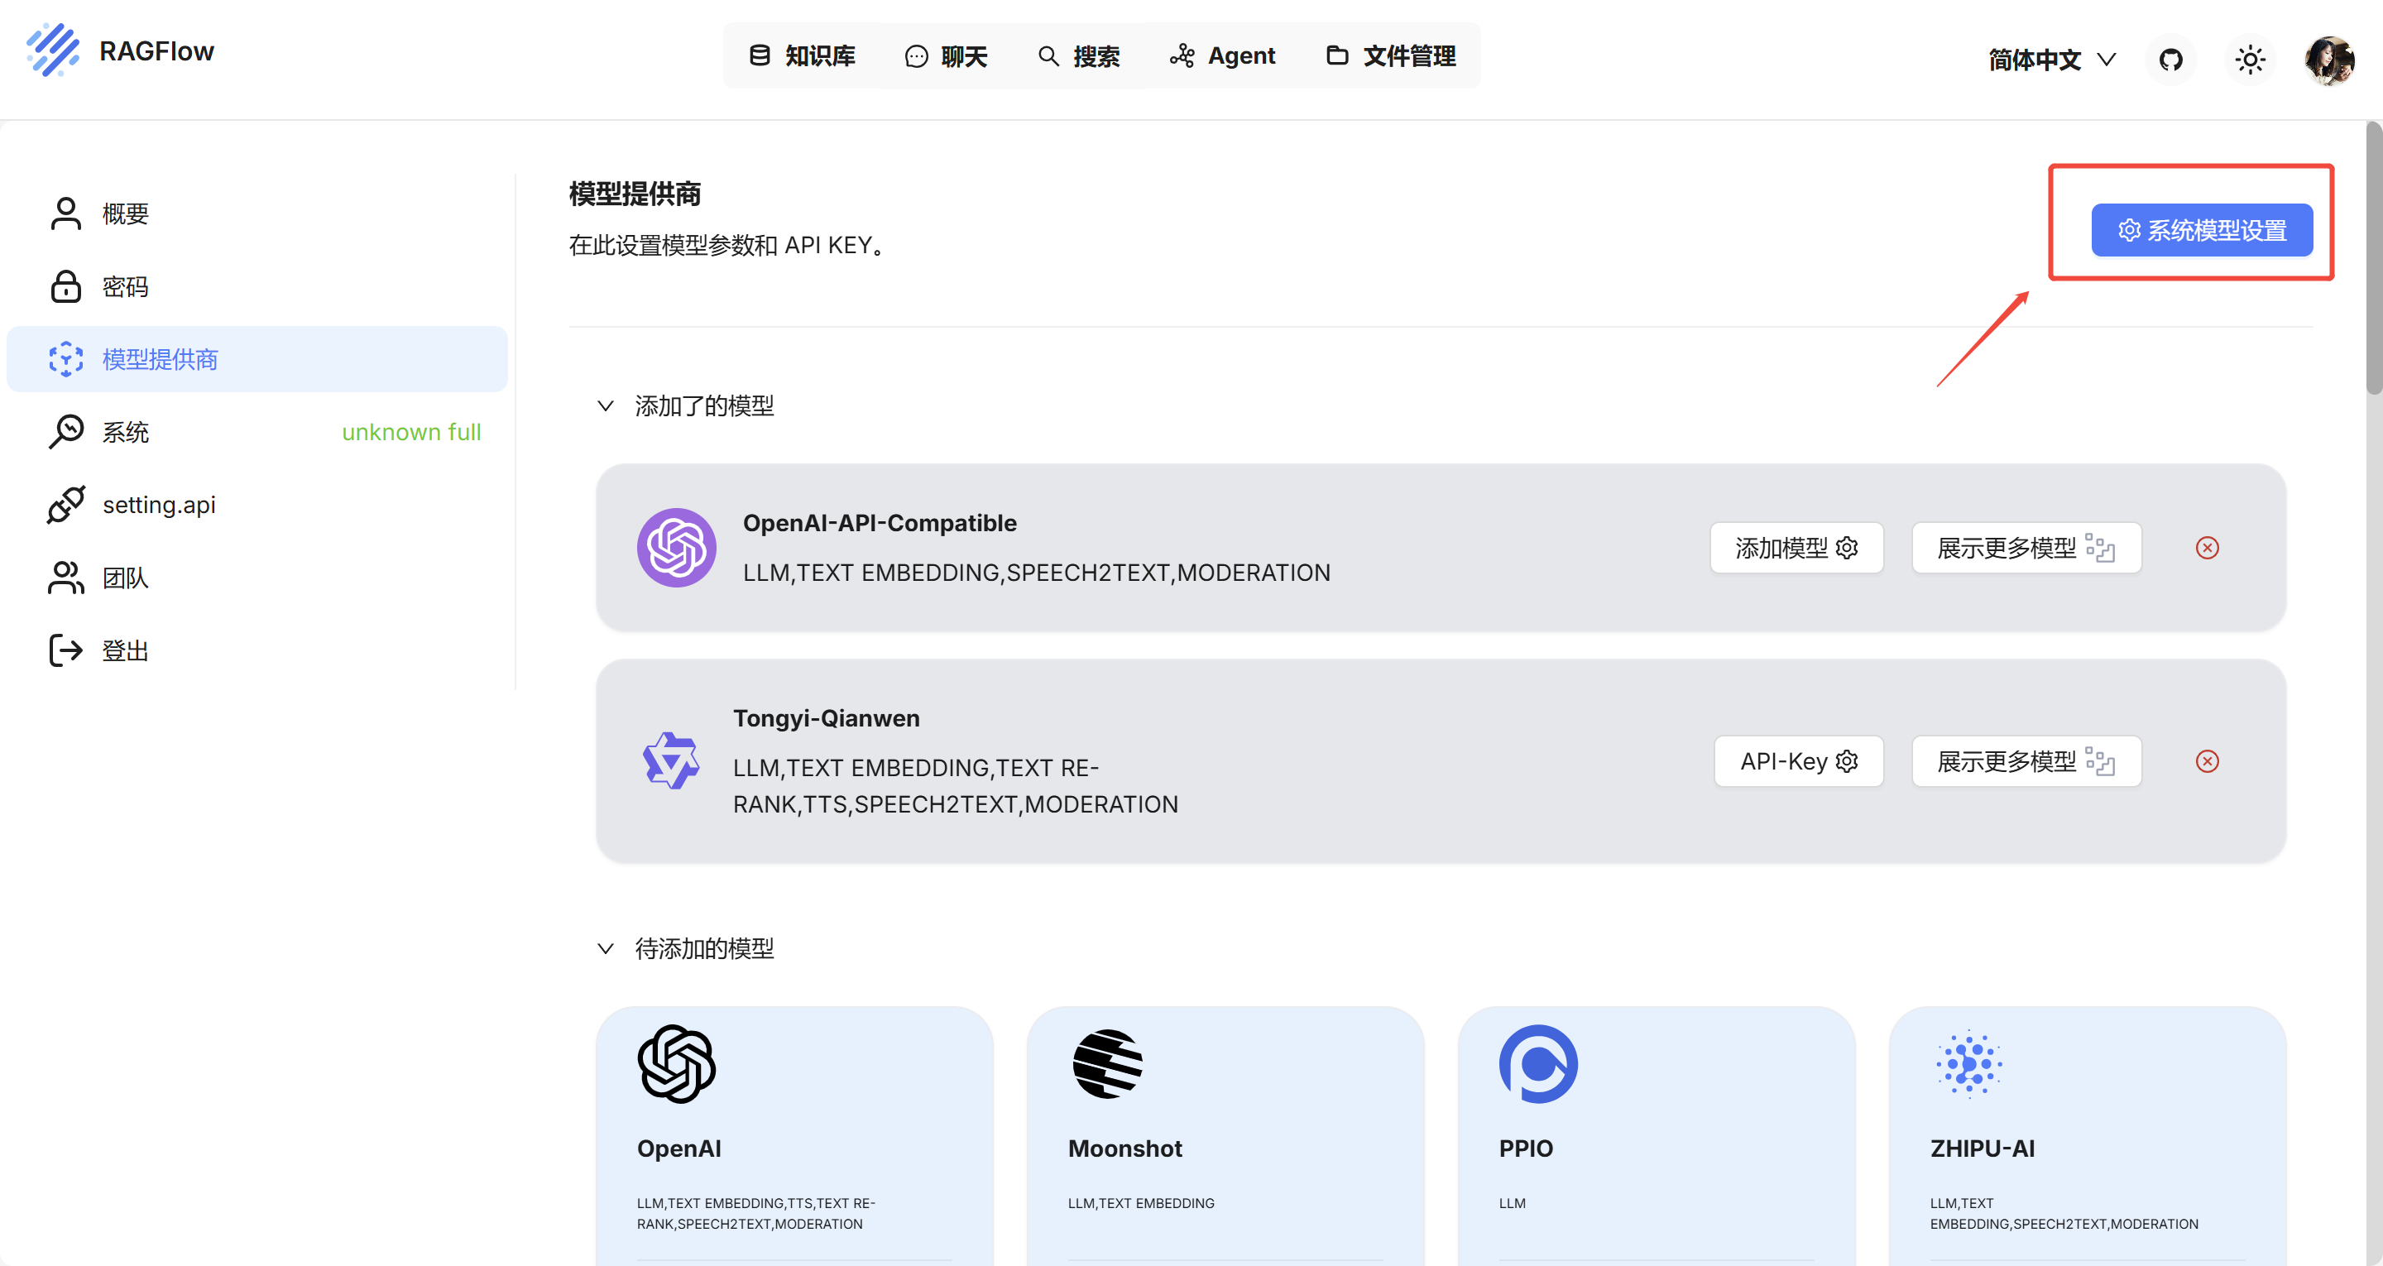Click the OpenAI-API-Compatible title text
The height and width of the screenshot is (1266, 2383).
[880, 523]
